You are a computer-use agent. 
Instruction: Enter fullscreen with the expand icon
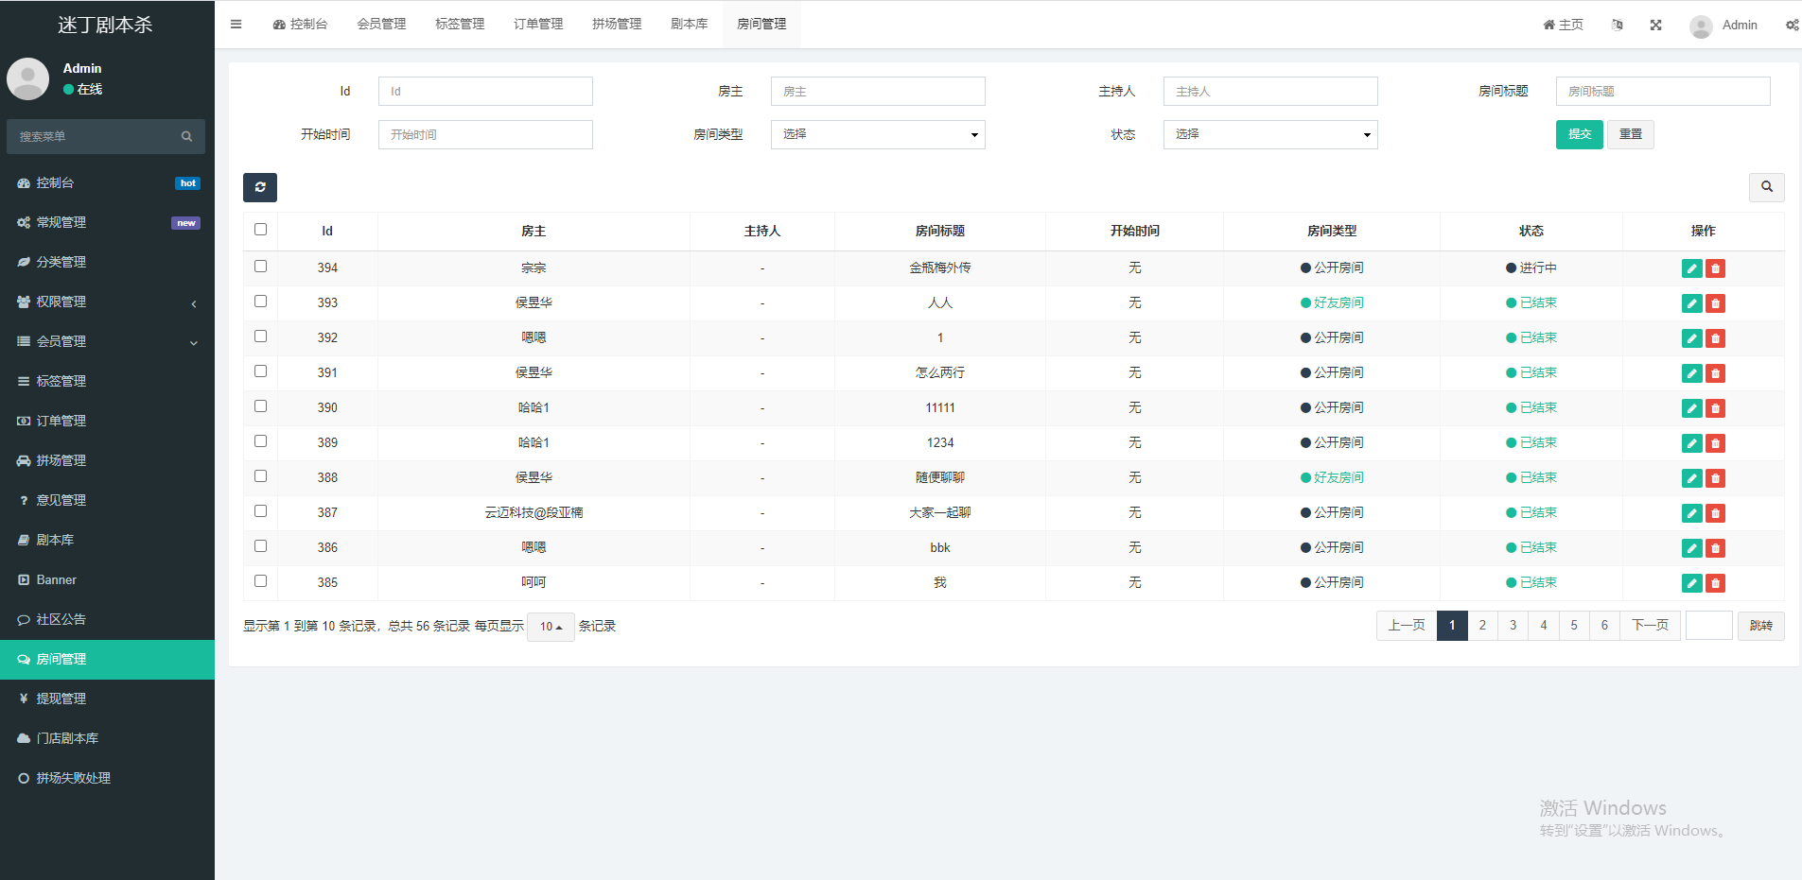tap(1655, 26)
